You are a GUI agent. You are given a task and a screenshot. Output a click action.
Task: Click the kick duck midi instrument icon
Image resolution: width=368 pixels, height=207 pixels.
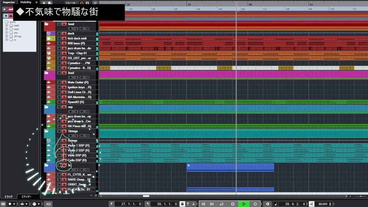click(x=49, y=39)
